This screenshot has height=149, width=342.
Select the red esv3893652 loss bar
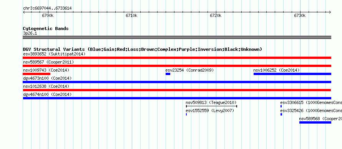pos(177,58)
